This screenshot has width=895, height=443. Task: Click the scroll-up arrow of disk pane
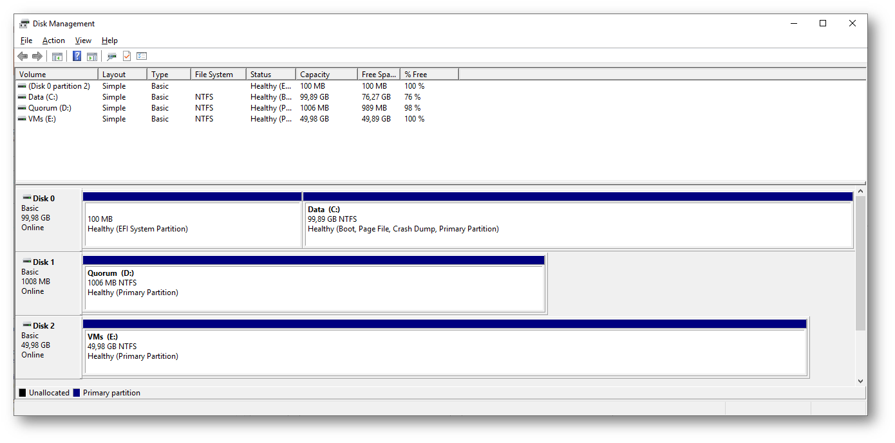pos(861,192)
